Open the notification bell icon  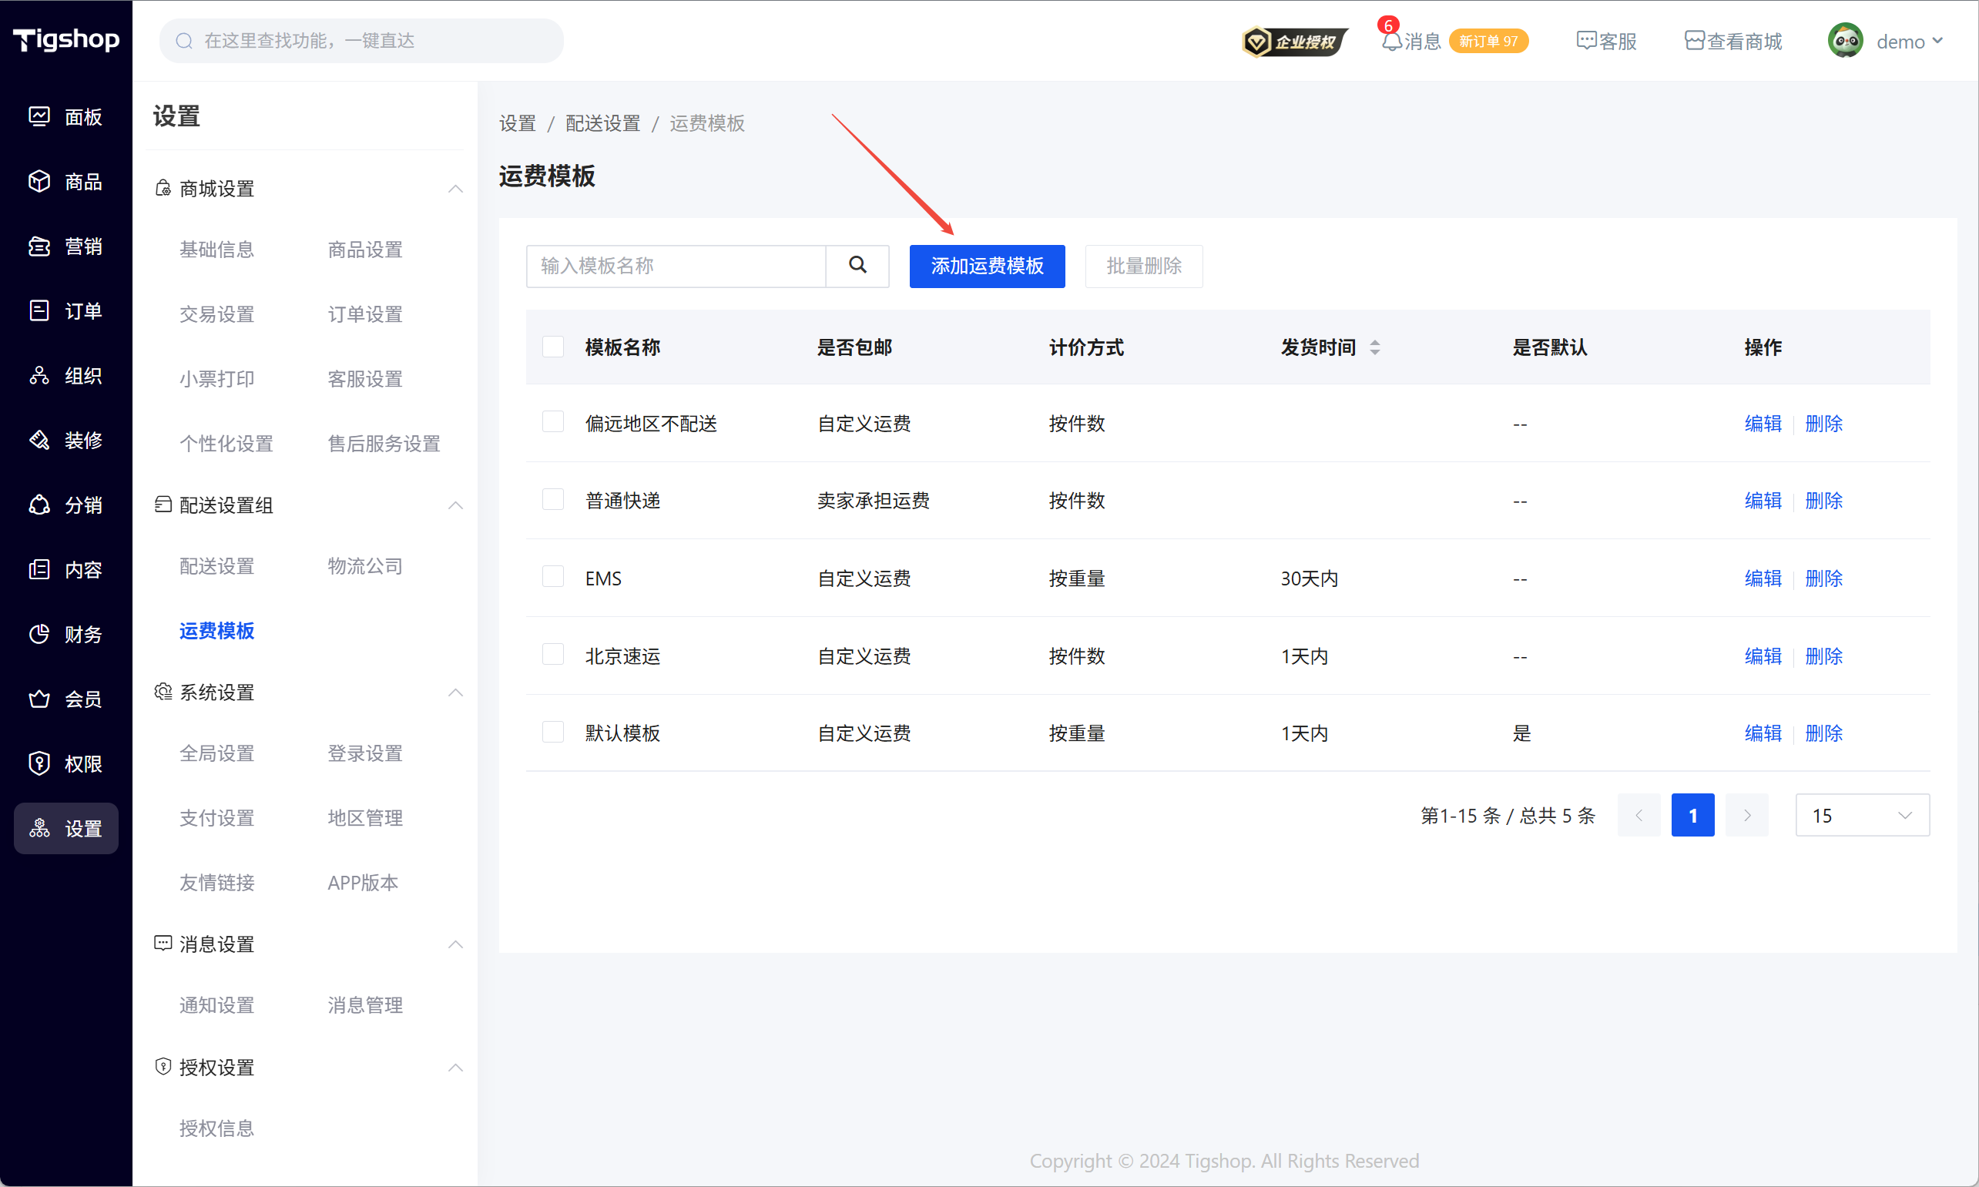1391,41
